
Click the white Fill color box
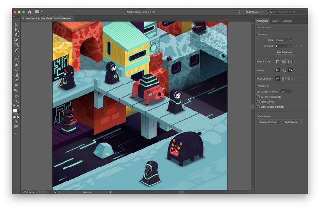pyautogui.click(x=15, y=111)
